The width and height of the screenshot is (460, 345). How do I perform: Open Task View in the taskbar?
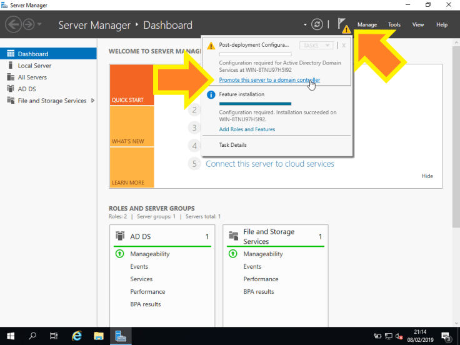click(x=54, y=336)
